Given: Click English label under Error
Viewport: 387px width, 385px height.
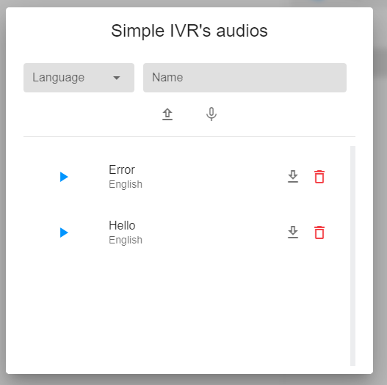Looking at the screenshot, I should [x=126, y=184].
